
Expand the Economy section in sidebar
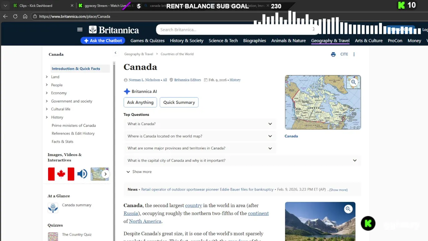pyautogui.click(x=47, y=93)
